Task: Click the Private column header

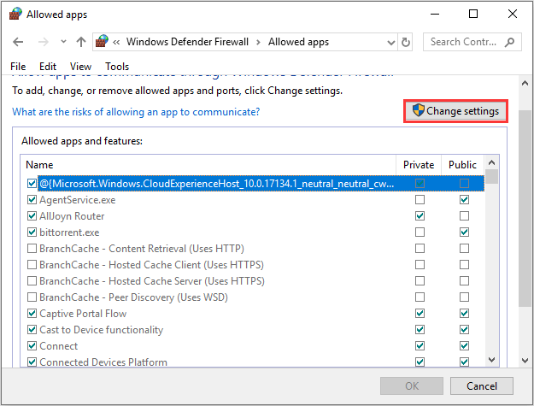Action: tap(419, 165)
